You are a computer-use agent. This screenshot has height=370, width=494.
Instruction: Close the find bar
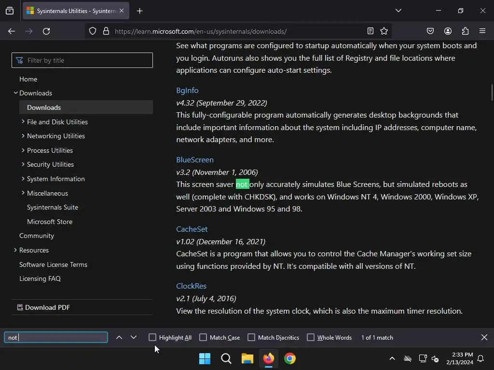click(484, 337)
